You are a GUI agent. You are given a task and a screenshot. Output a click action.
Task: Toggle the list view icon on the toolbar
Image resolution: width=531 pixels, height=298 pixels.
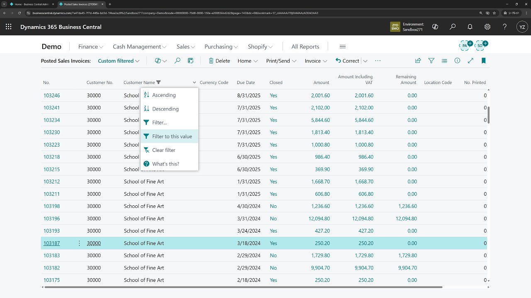coord(444,60)
